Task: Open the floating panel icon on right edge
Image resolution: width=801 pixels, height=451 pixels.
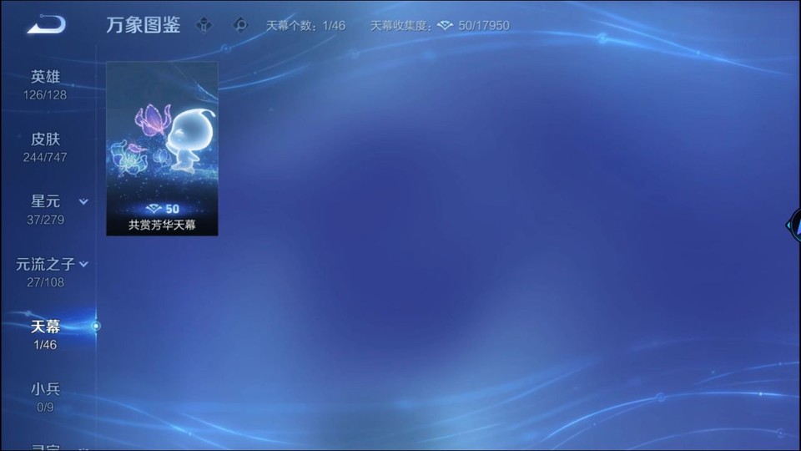Action: (793, 223)
